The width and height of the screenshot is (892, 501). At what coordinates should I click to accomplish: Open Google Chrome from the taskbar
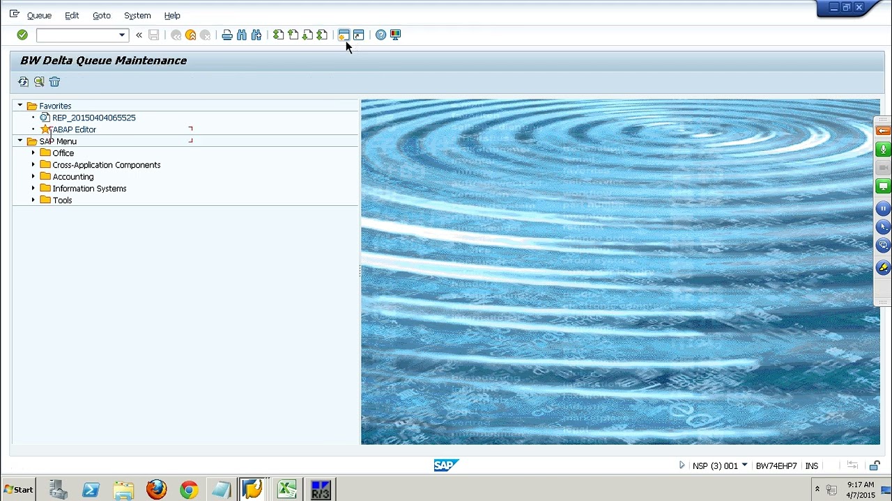189,490
